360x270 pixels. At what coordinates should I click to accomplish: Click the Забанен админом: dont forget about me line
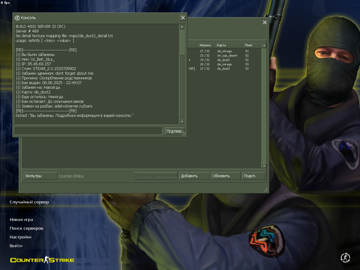click(54, 73)
